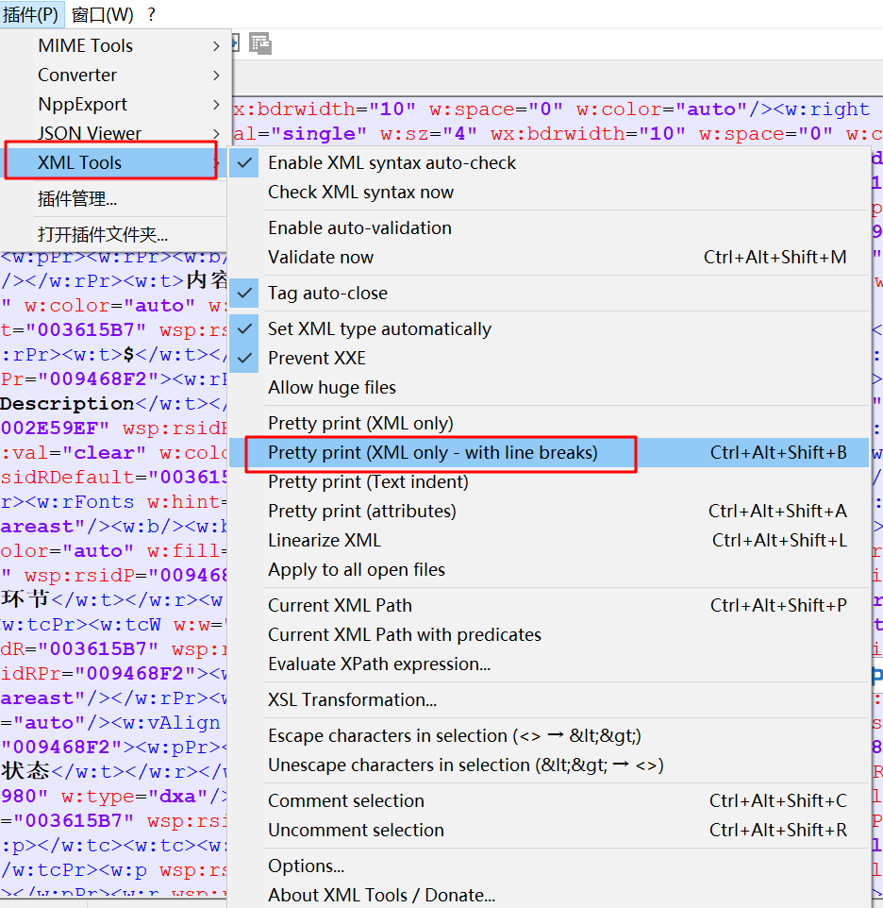Screen dimensions: 883x908
Task: Click "single" attribute value in editor
Action: click(x=318, y=134)
